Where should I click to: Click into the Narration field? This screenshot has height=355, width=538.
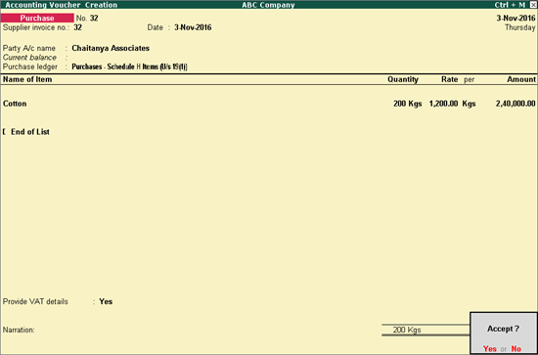(192, 330)
